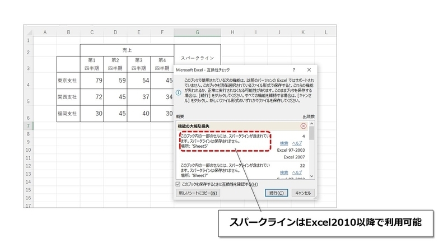Click the help question mark in dialog title
This screenshot has height=252, width=448.
pos(293,69)
